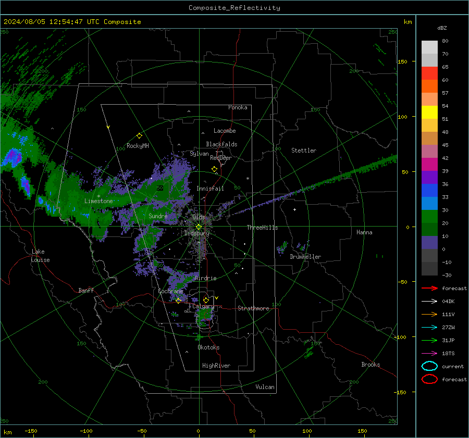Click the magenta 39-42 dBZ swatch
This screenshot has height=438, width=469.
tap(429, 165)
